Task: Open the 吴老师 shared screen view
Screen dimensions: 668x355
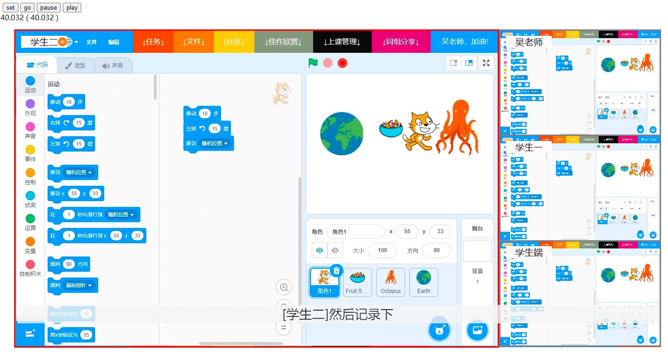Action: pyautogui.click(x=580, y=83)
